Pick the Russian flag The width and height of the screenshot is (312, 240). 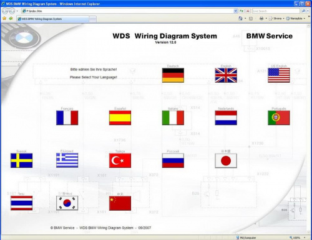coord(173,160)
